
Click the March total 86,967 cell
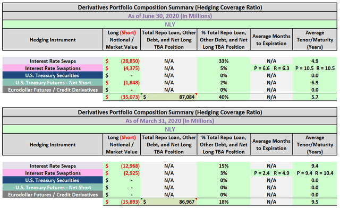pos(169,202)
